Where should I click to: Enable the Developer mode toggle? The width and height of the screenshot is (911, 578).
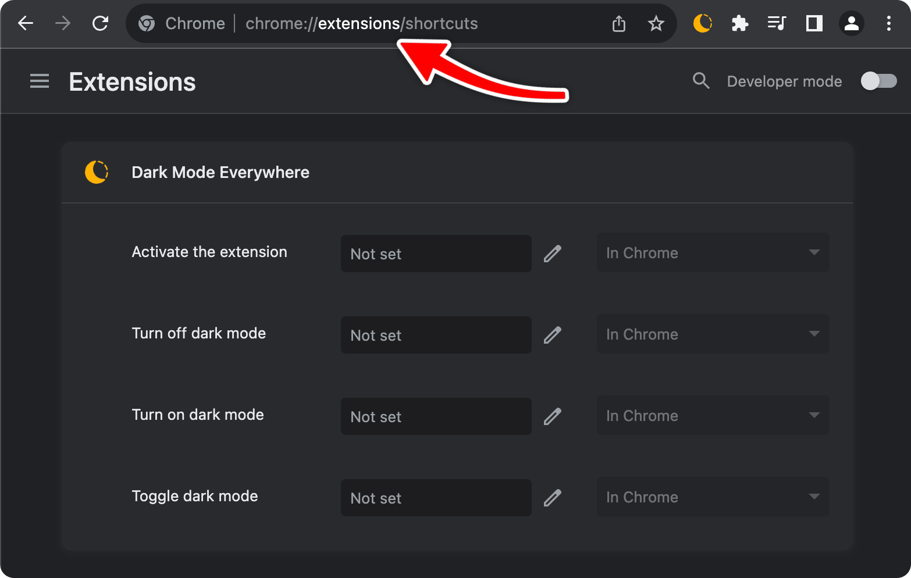pyautogui.click(x=879, y=81)
